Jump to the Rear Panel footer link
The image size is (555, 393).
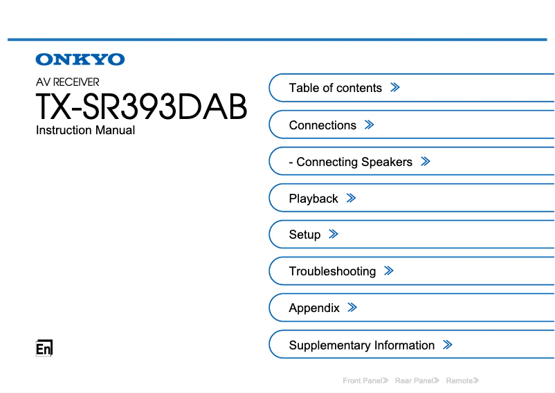(x=417, y=381)
